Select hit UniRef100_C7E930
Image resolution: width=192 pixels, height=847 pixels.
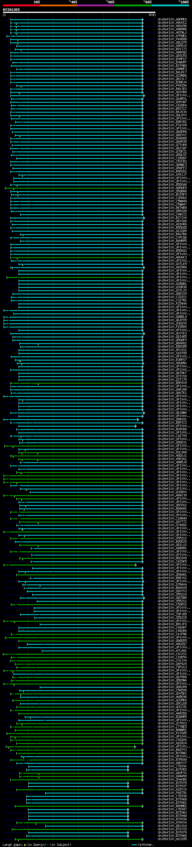tap(172, 766)
